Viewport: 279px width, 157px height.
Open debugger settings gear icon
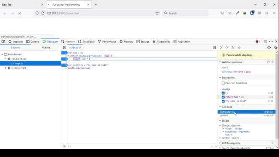pyautogui.click(x=276, y=48)
